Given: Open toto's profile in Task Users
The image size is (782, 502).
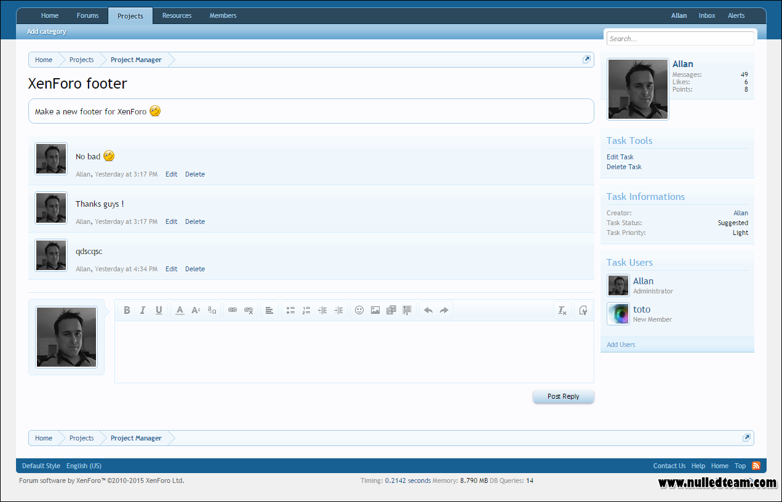Looking at the screenshot, I should (642, 309).
